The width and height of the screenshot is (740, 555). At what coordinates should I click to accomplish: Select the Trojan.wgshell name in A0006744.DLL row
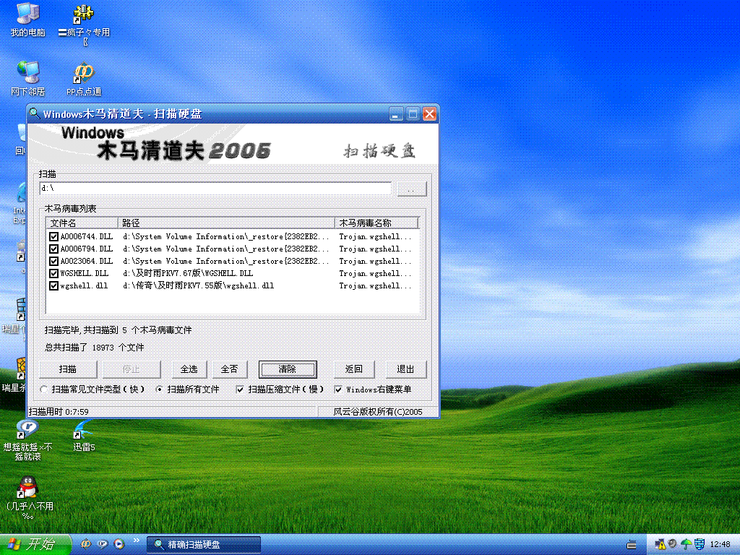(375, 236)
